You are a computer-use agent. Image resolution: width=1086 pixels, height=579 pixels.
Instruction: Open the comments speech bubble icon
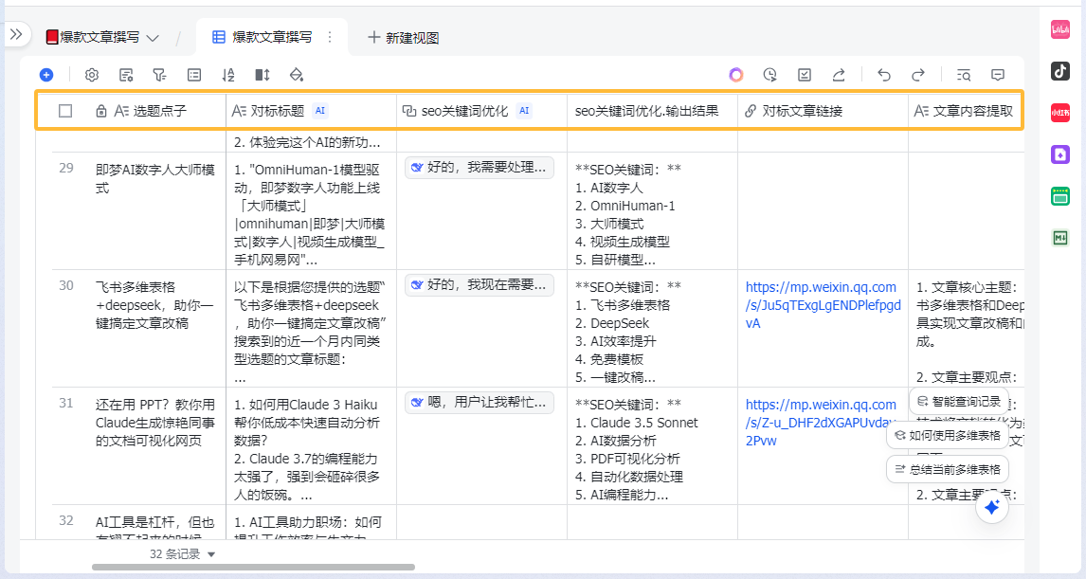tap(998, 75)
